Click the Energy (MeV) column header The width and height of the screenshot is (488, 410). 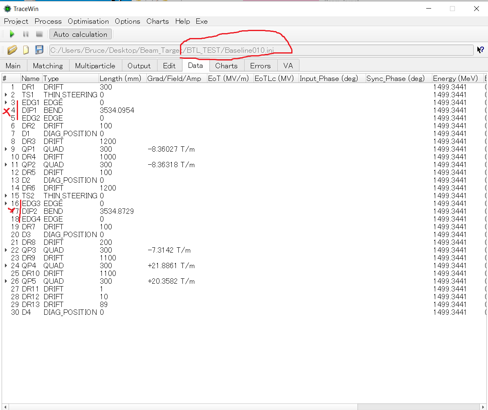pos(455,78)
